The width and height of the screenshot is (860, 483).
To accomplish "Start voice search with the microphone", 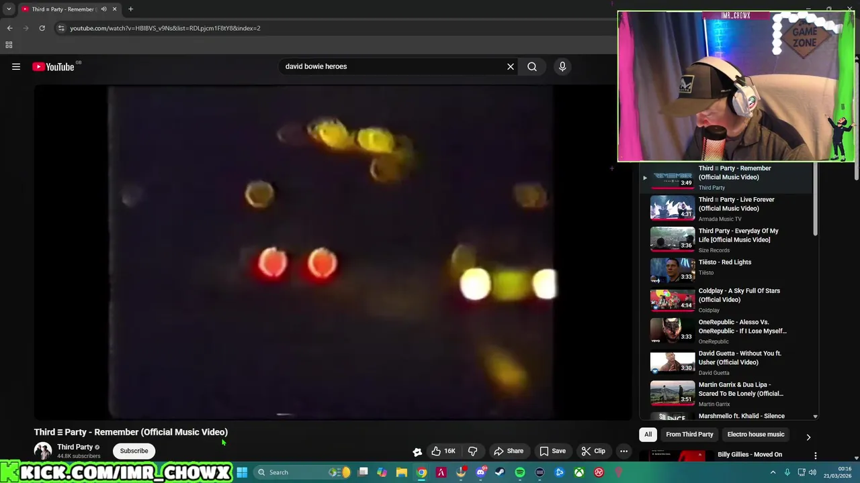I will (562, 66).
